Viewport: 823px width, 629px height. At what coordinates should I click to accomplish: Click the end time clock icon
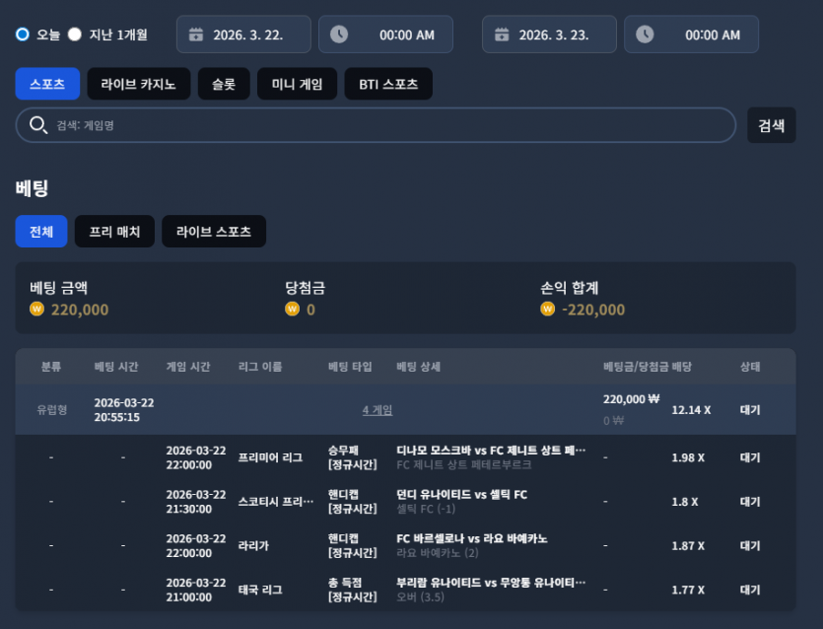(x=645, y=35)
